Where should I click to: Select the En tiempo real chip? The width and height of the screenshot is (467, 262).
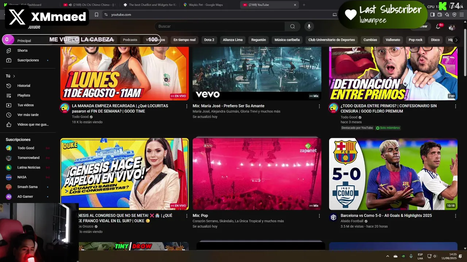pyautogui.click(x=184, y=40)
